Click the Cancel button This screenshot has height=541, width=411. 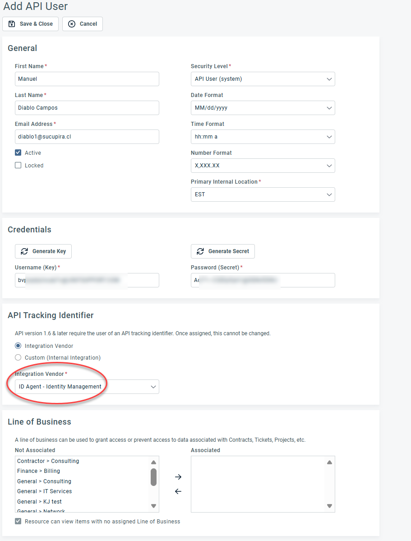83,24
